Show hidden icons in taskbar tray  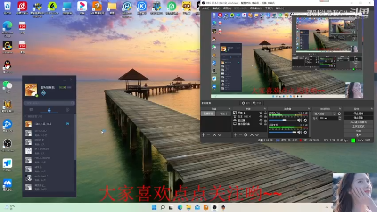(327, 207)
